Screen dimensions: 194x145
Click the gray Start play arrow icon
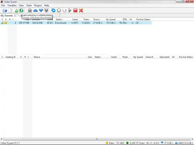(x=70, y=11)
